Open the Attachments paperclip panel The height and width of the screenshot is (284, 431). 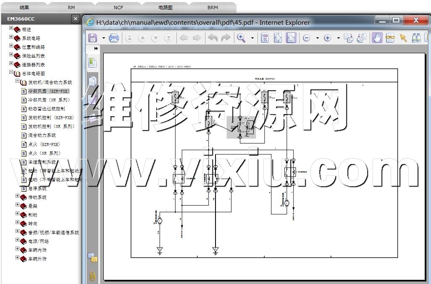pos(92,276)
